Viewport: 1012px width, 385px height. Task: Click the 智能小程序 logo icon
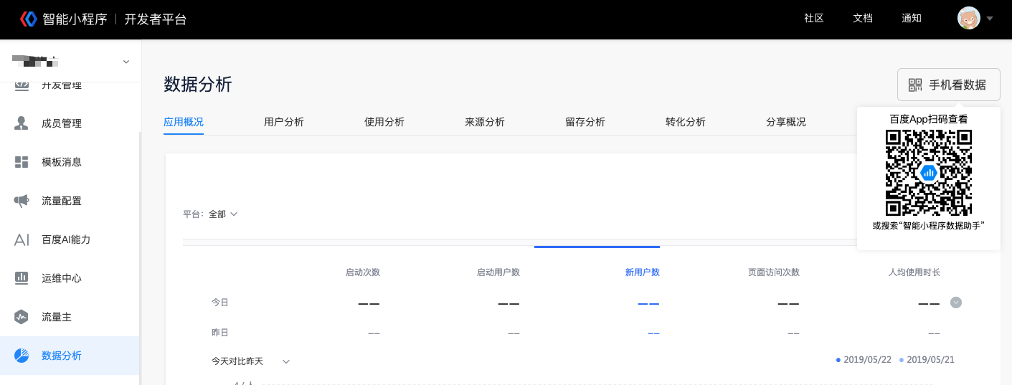point(28,19)
